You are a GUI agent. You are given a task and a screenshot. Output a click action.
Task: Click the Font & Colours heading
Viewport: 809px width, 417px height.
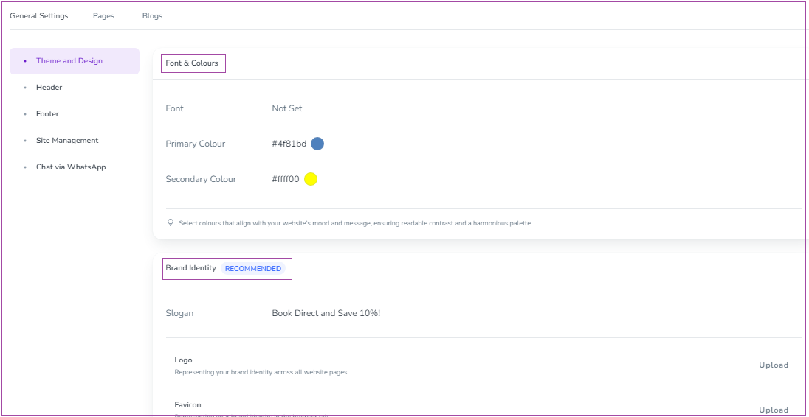(192, 63)
